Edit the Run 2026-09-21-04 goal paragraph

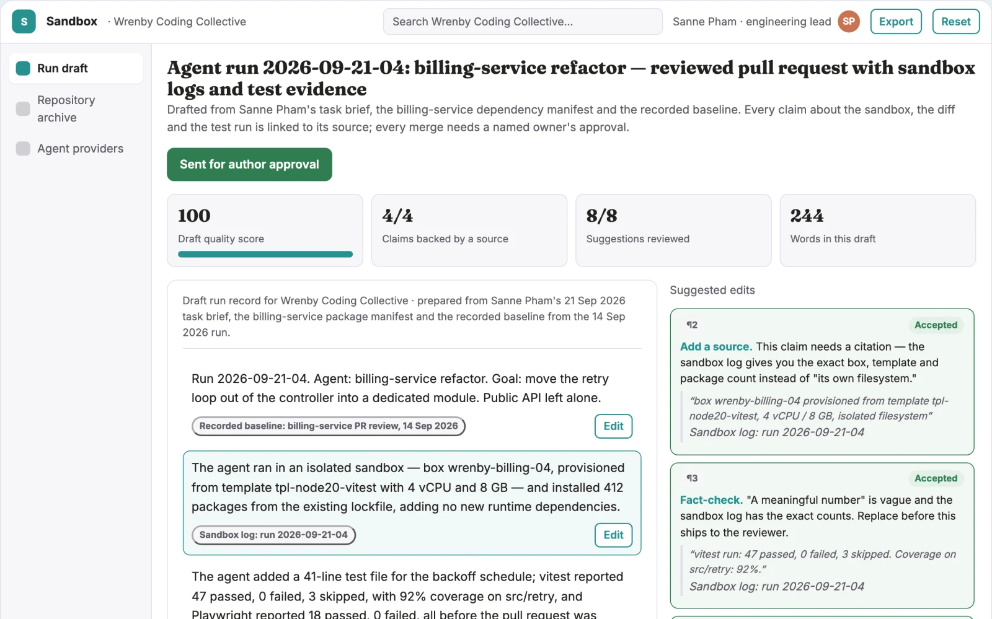[613, 426]
